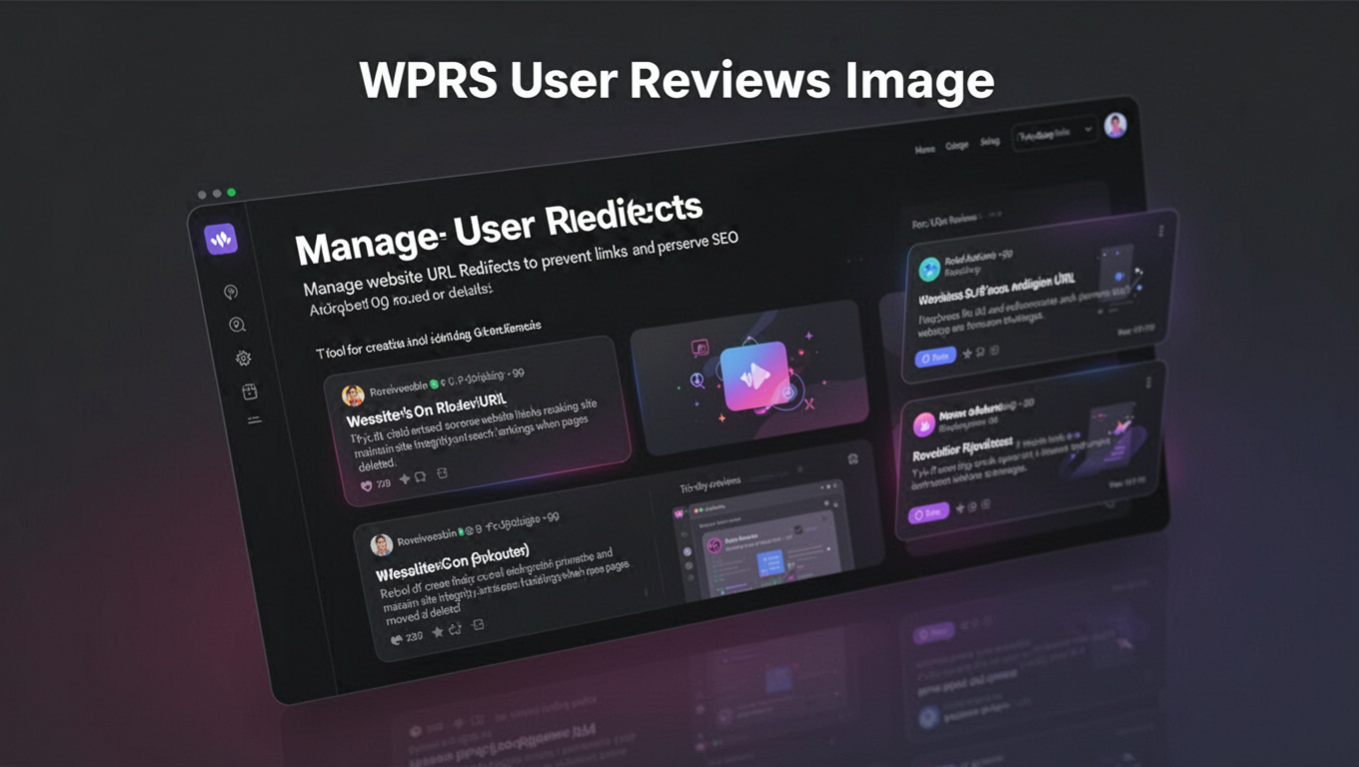Screen dimensions: 1359x767
Task: Click the purple action button on the right card
Action: [928, 511]
